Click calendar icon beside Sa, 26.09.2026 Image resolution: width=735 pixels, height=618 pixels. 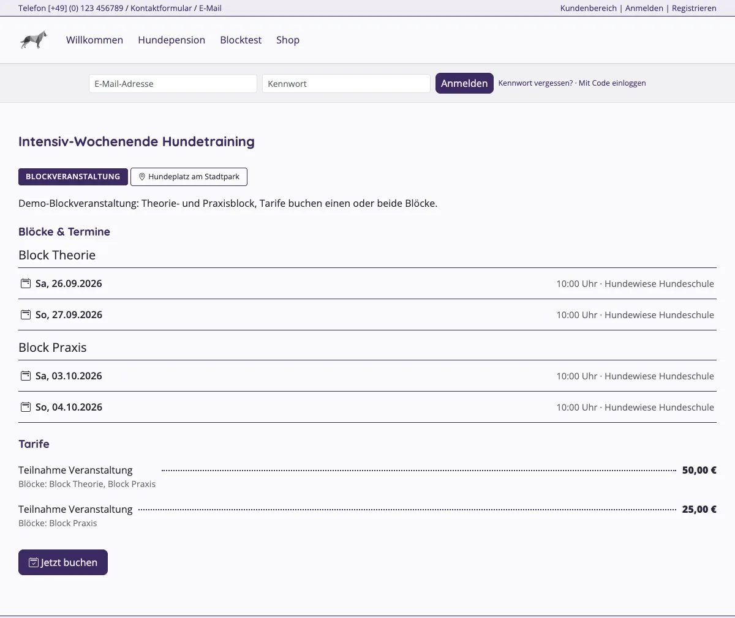26,283
